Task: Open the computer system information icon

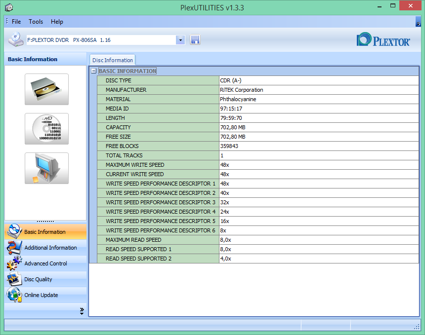Action: [46, 168]
